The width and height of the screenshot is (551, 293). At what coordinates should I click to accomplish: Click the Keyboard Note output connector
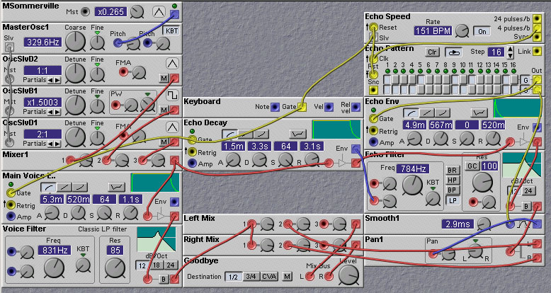(x=275, y=107)
